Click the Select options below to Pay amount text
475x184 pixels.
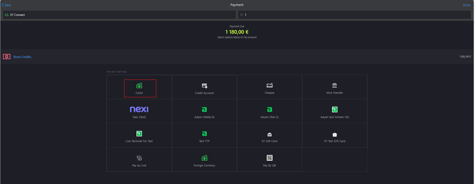pos(237,38)
